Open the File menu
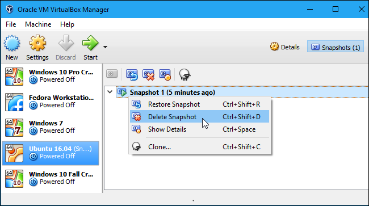This screenshot has height=206, width=369. 11,24
